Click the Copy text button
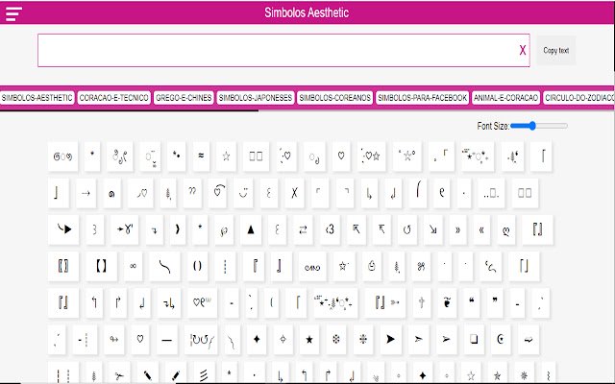Image resolution: width=615 pixels, height=384 pixels. (x=555, y=50)
